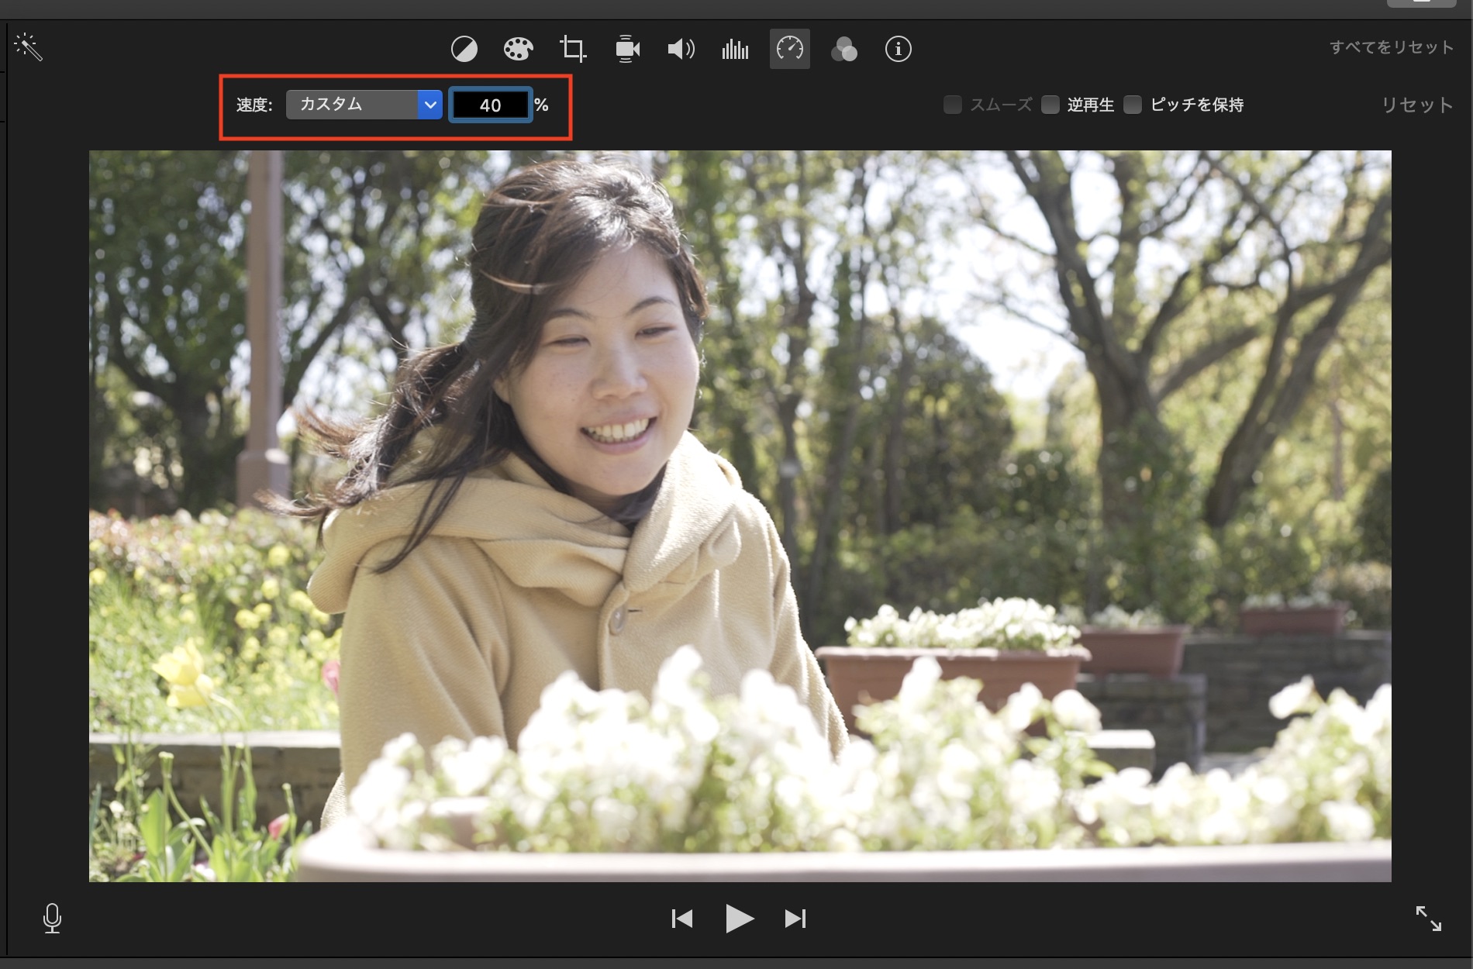Open the clip filter and audio effects
The height and width of the screenshot is (969, 1473).
click(x=843, y=49)
